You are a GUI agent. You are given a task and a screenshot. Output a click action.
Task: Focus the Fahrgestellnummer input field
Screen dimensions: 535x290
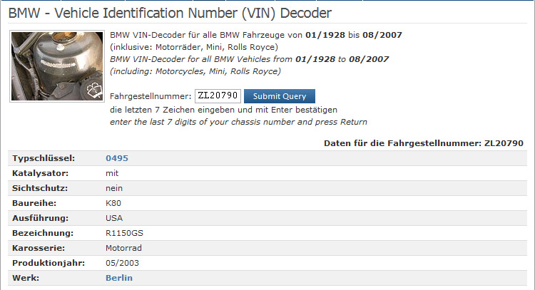tap(218, 95)
